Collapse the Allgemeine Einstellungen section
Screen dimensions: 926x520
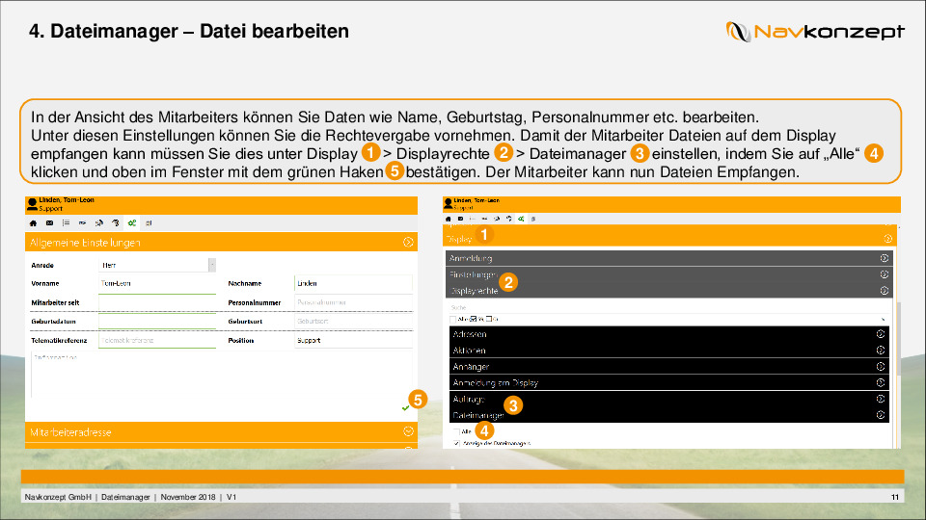[x=408, y=243]
